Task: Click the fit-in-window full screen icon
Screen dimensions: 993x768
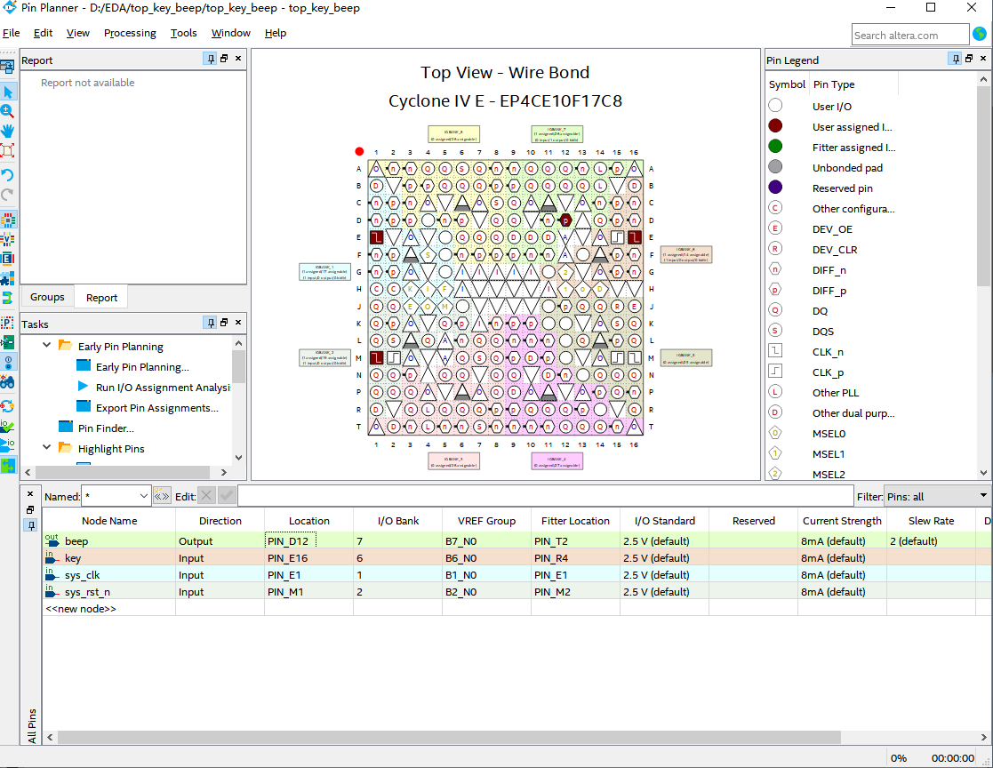Action: coord(8,151)
